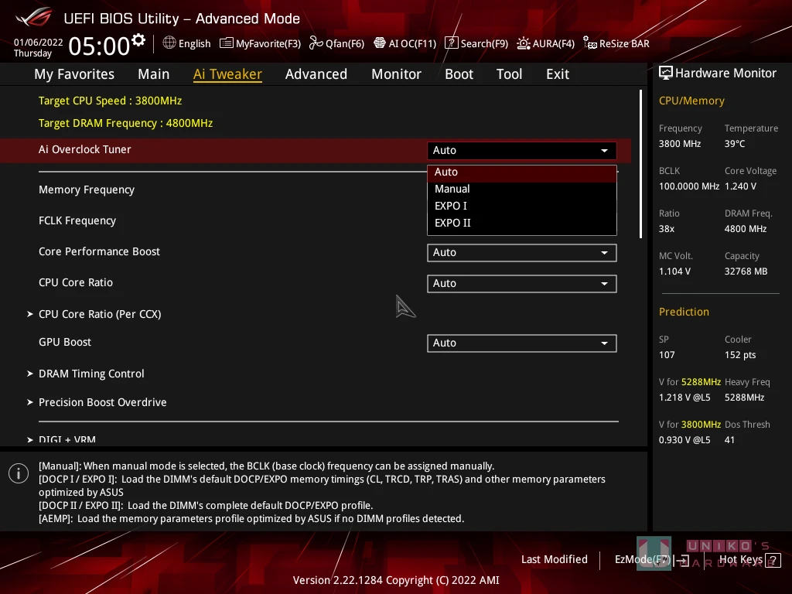Open the Monitor tab
The width and height of the screenshot is (792, 594).
396,74
